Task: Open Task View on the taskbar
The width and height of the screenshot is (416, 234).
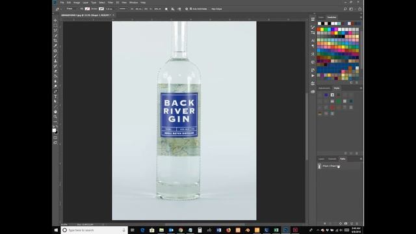Action: coord(133,230)
